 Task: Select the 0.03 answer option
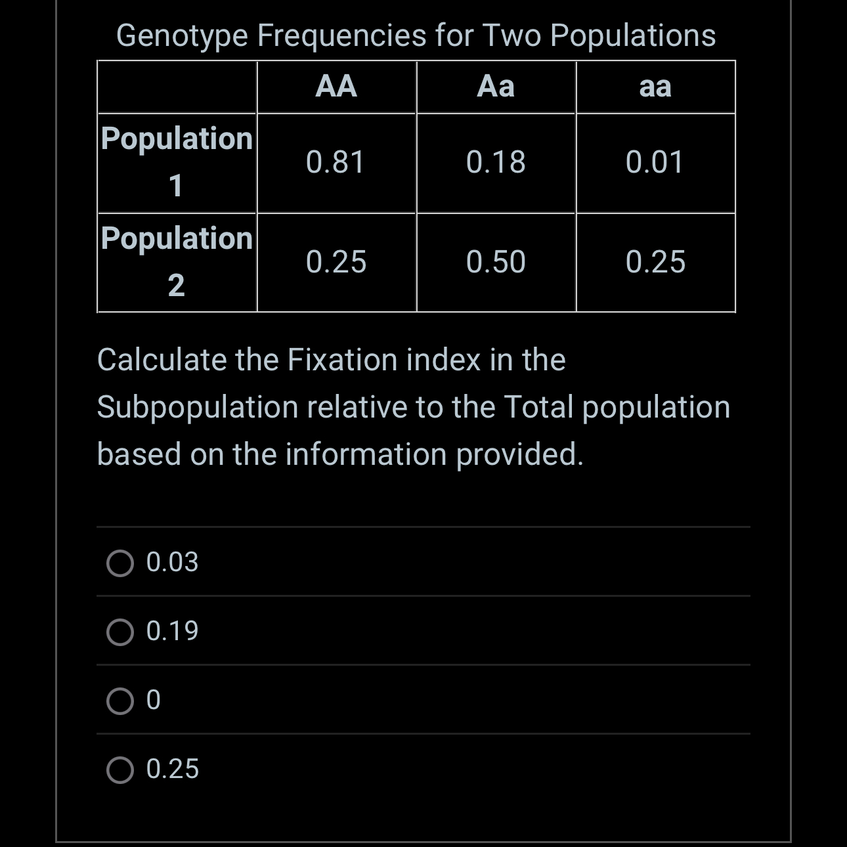tap(121, 563)
